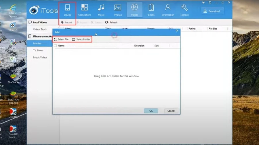Open the Applications section
This screenshot has width=259, height=145.
coord(84,10)
